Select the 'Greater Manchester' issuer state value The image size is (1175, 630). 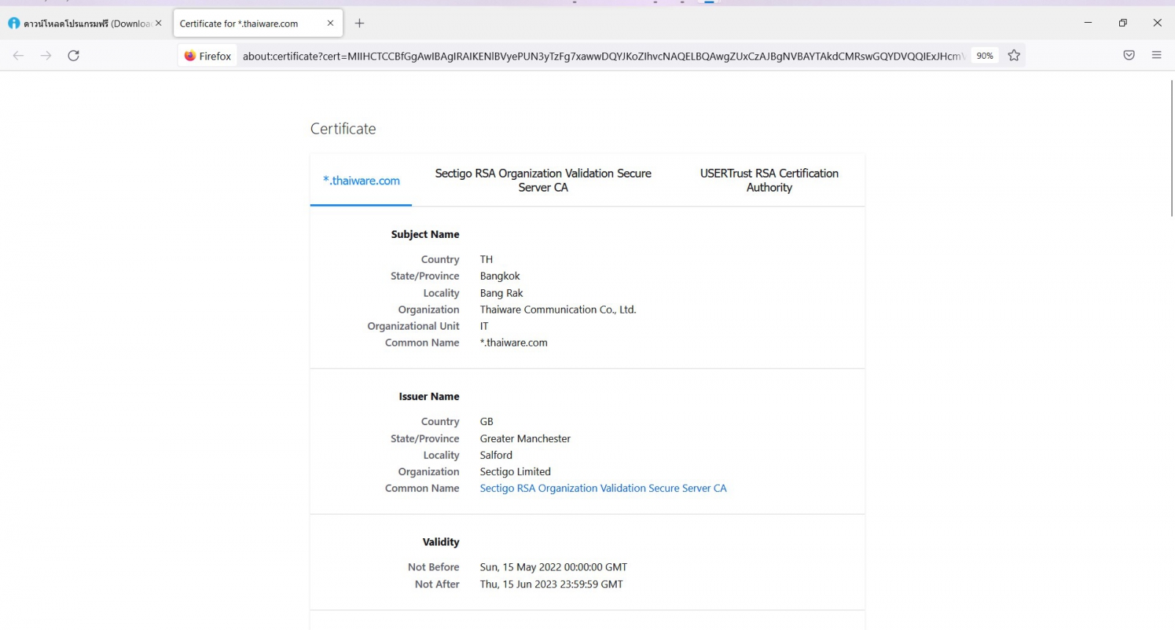point(525,439)
